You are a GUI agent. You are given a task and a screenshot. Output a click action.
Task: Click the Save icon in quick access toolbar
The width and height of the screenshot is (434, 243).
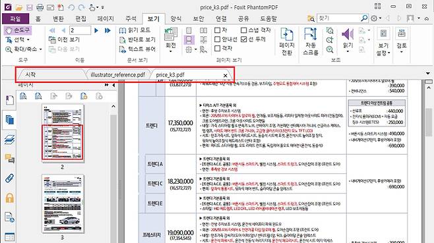(29, 7)
